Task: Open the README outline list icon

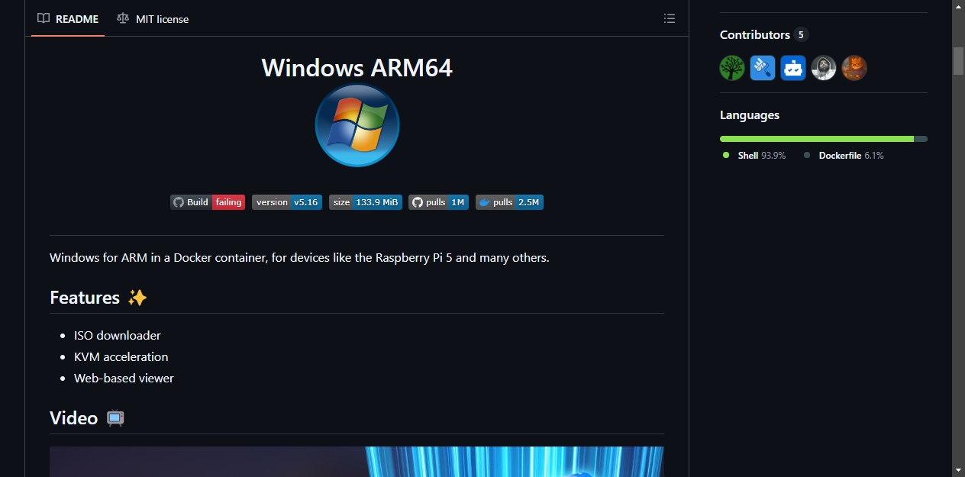Action: pyautogui.click(x=670, y=19)
